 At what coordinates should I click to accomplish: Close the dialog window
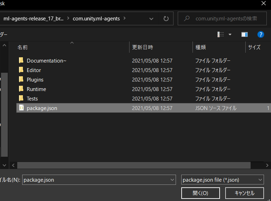tap(264, 3)
